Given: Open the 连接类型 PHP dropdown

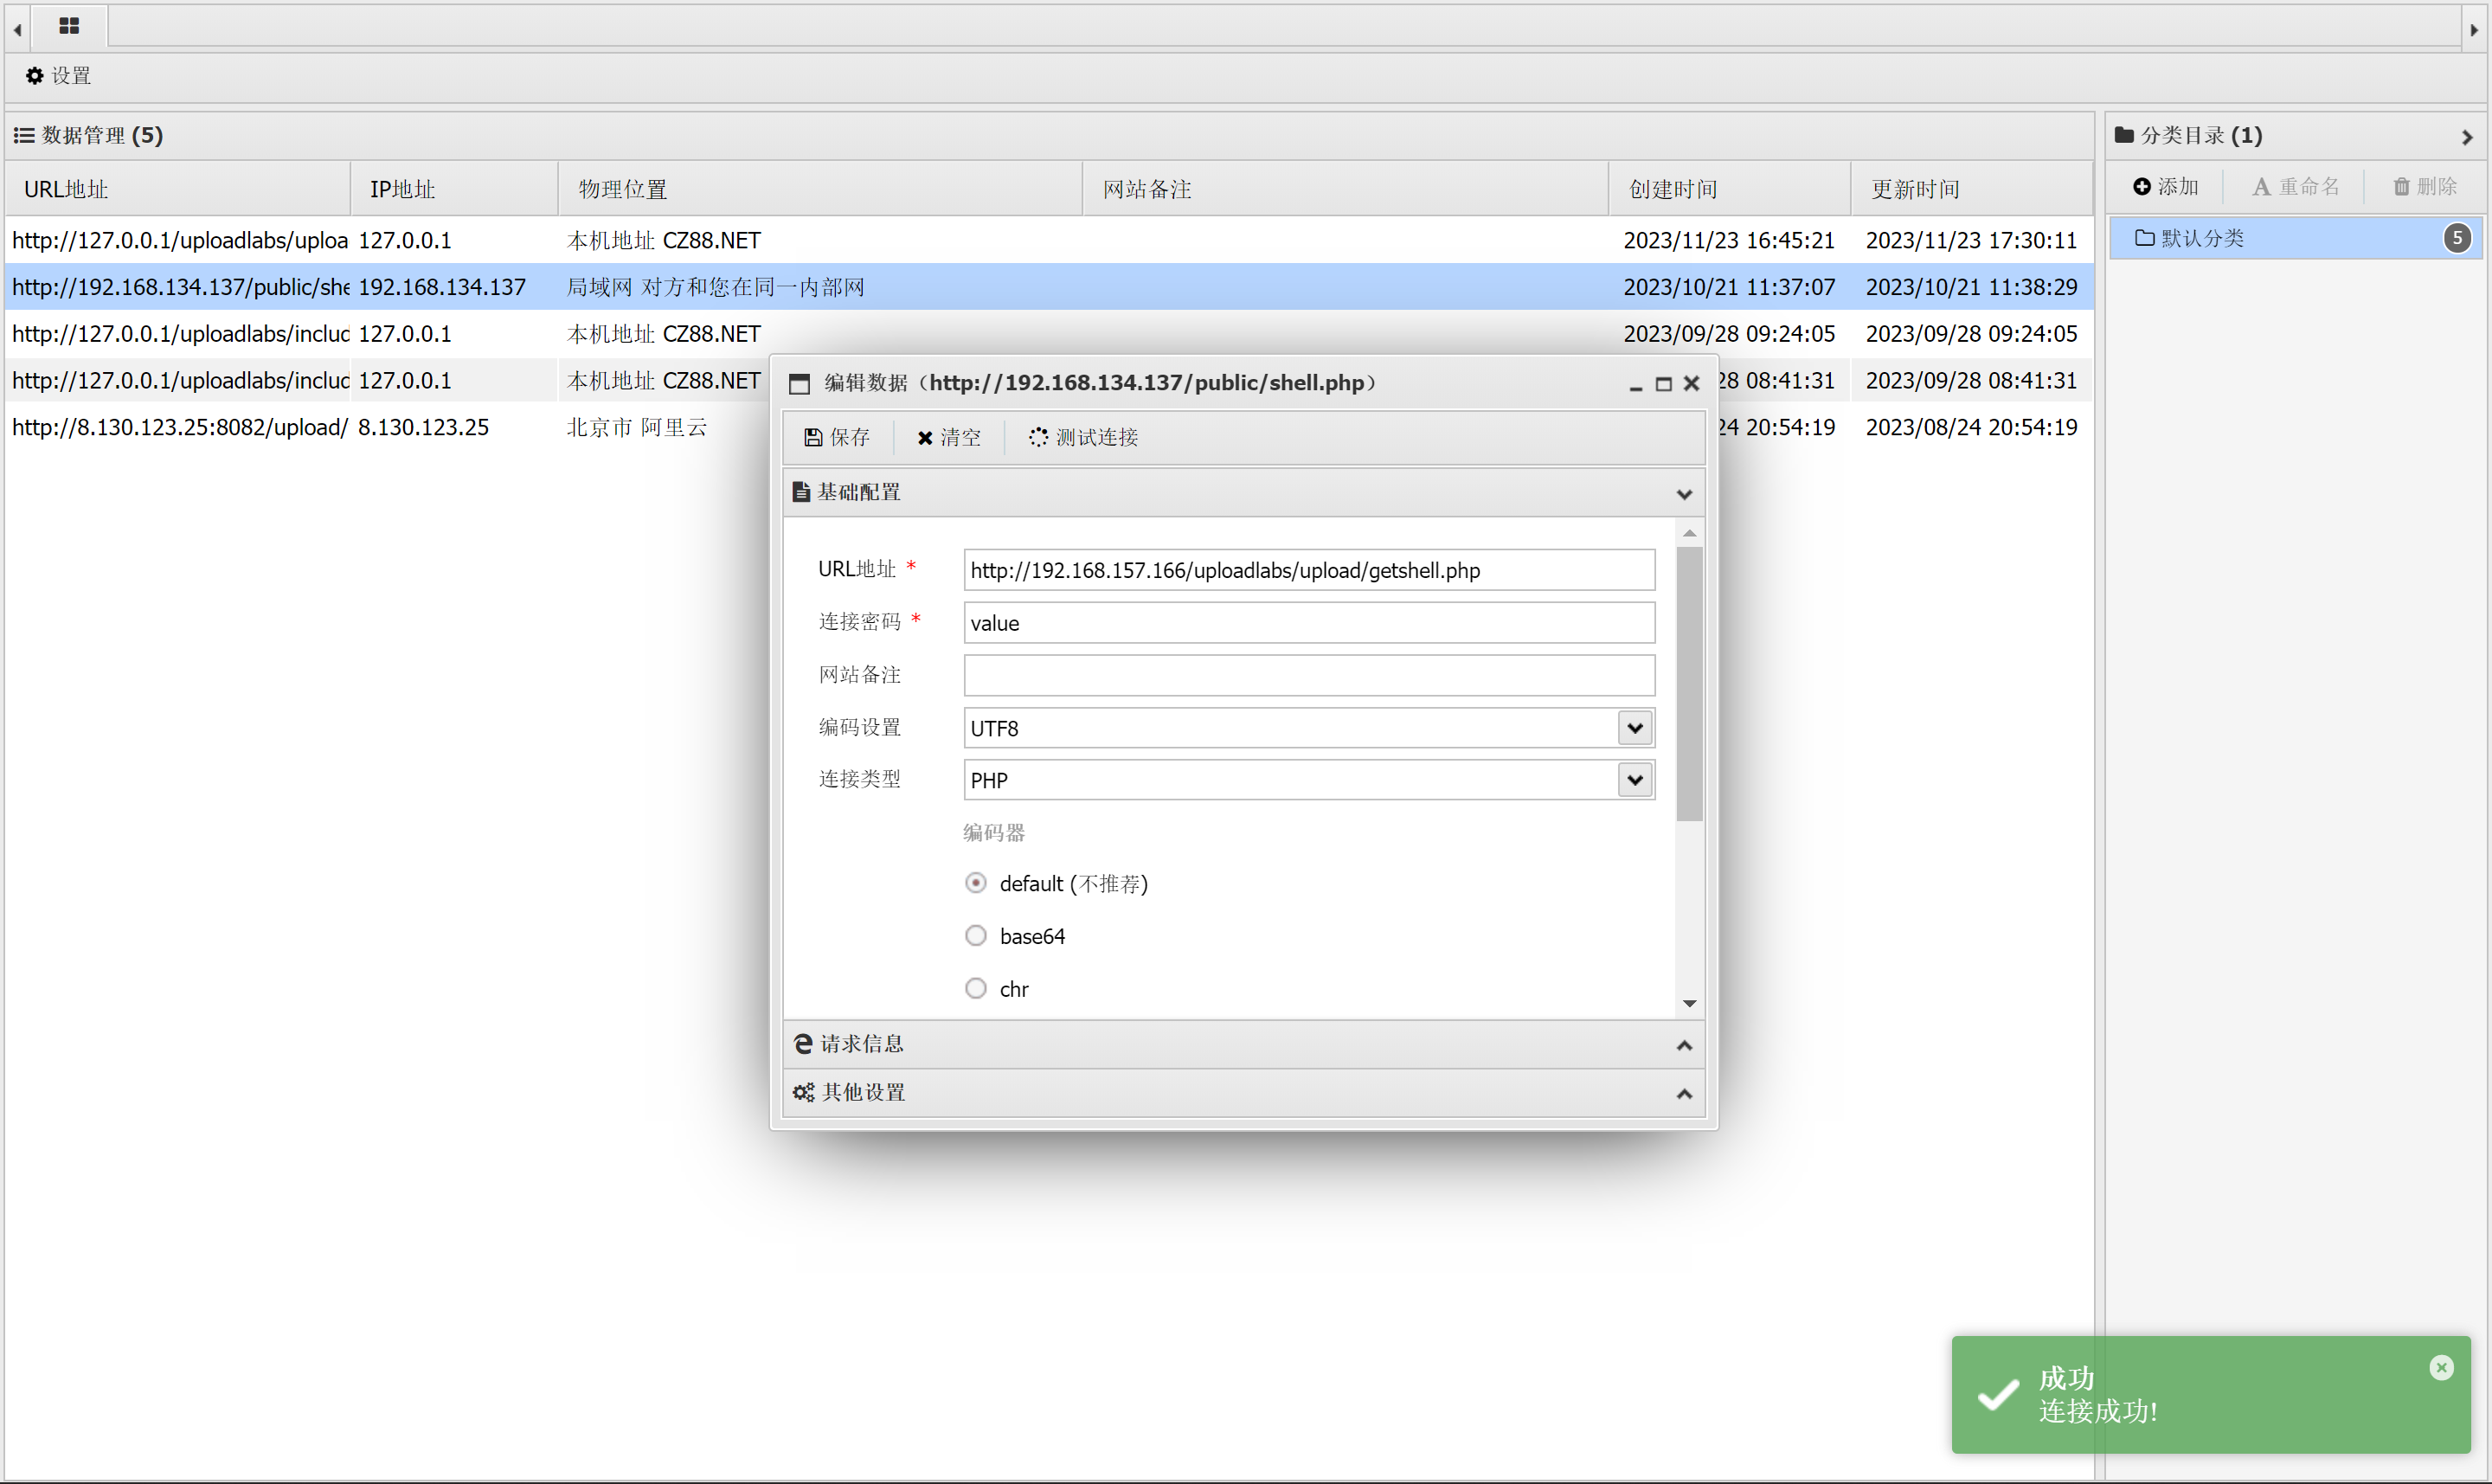Looking at the screenshot, I should (x=1634, y=780).
